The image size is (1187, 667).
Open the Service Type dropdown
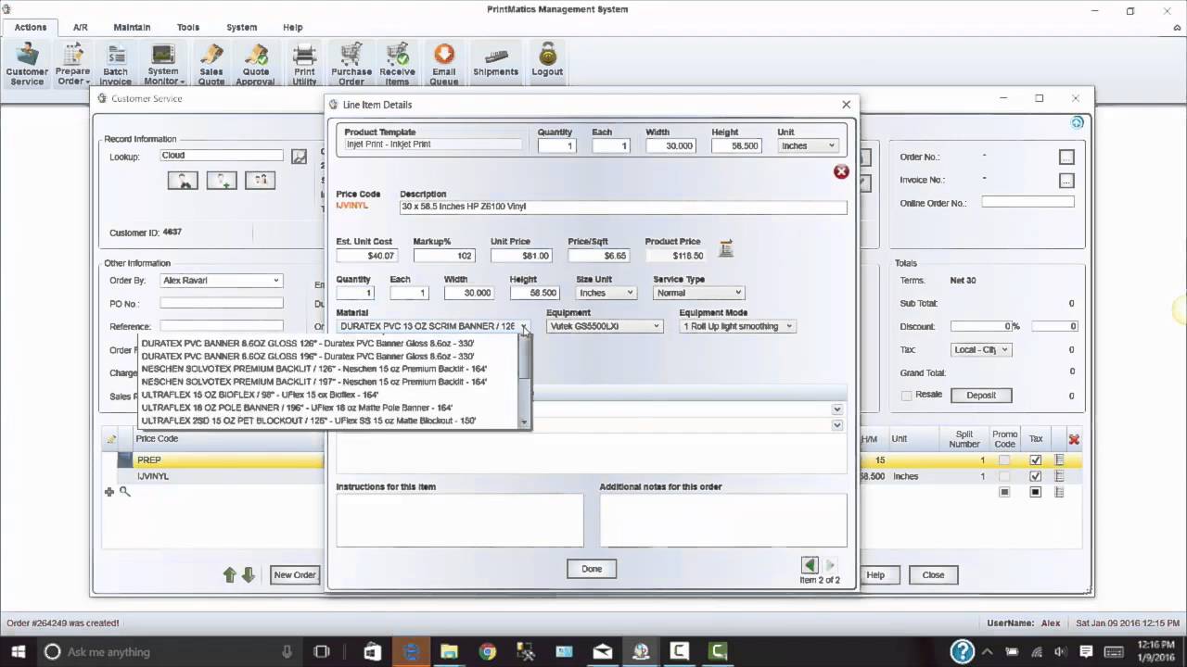point(698,293)
